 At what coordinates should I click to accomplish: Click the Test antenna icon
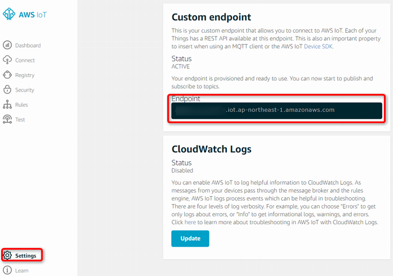pyautogui.click(x=7, y=119)
